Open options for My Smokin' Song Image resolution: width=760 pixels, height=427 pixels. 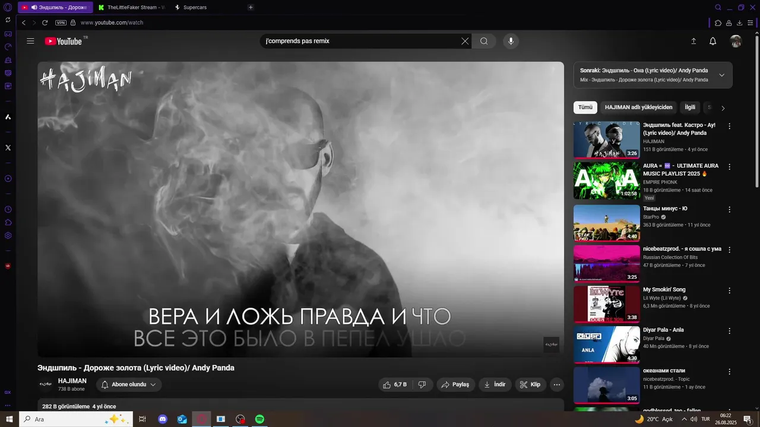[x=730, y=291]
